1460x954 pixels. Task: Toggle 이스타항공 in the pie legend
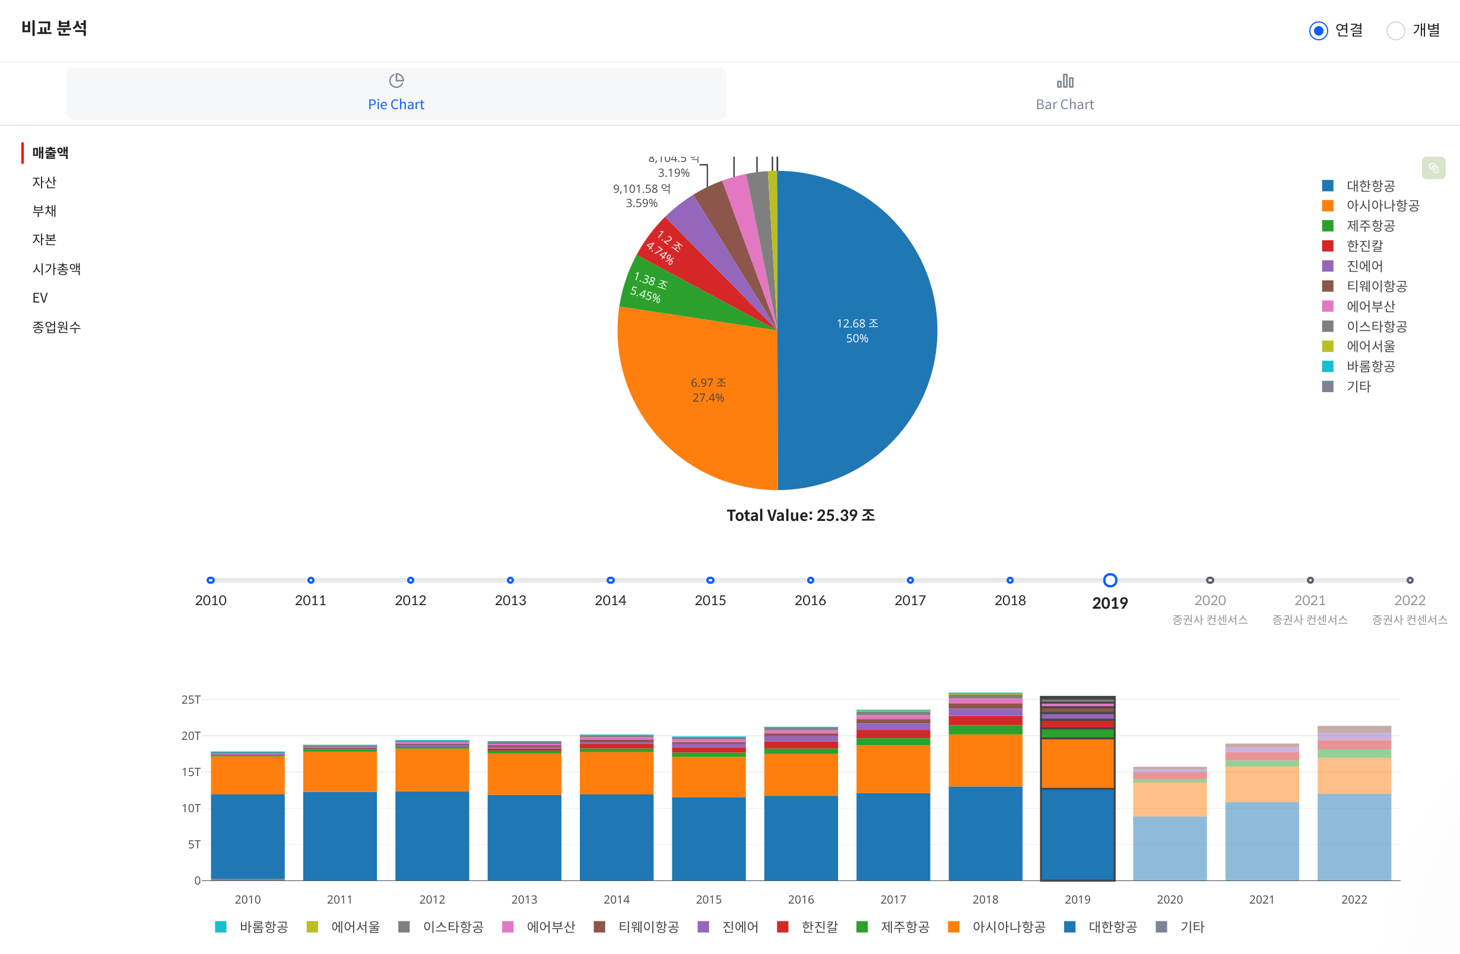point(1365,326)
